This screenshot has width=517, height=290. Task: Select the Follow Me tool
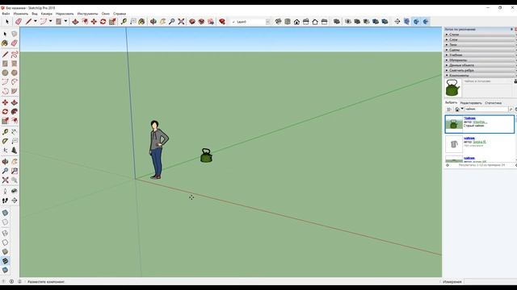[x=15, y=112]
